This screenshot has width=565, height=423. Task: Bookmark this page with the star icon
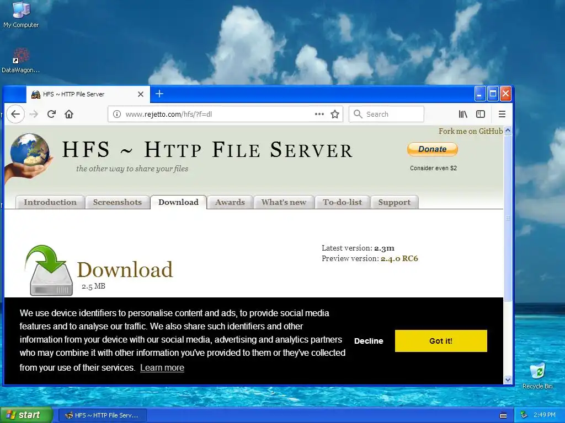pyautogui.click(x=335, y=115)
